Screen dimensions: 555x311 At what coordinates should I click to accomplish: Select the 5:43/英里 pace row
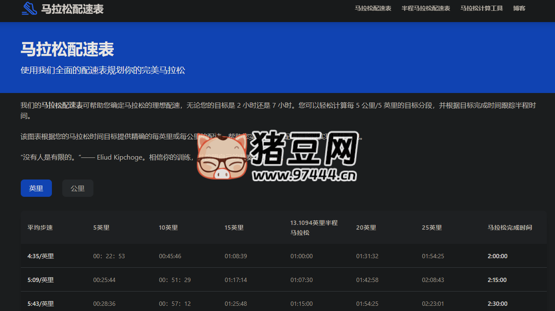(x=40, y=303)
